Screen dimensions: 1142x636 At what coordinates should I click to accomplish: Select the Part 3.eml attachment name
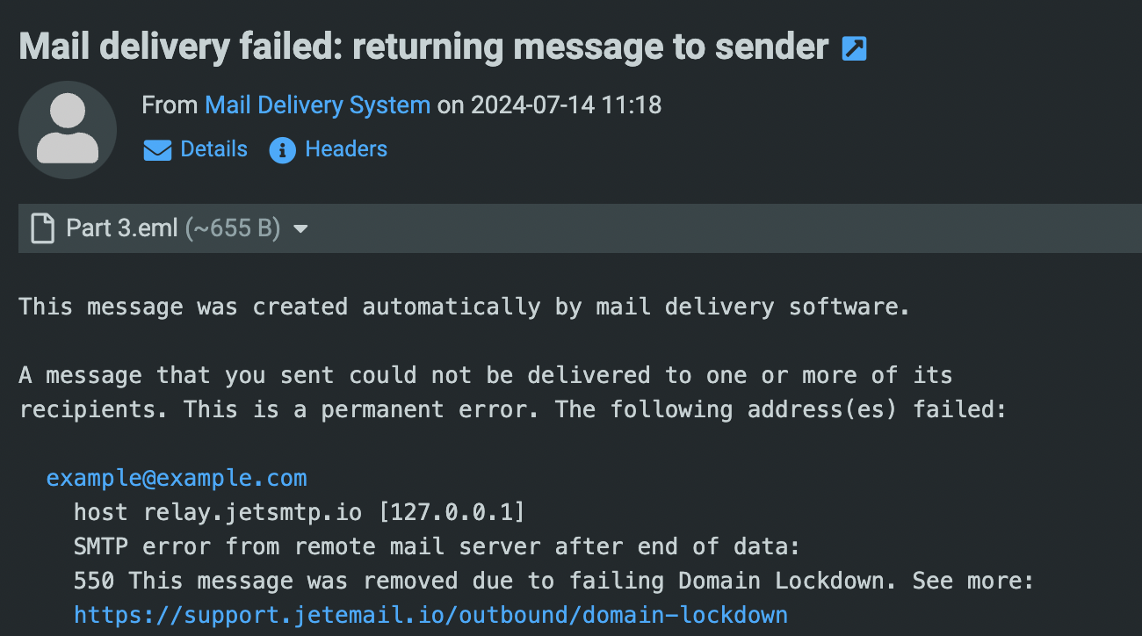pos(121,228)
